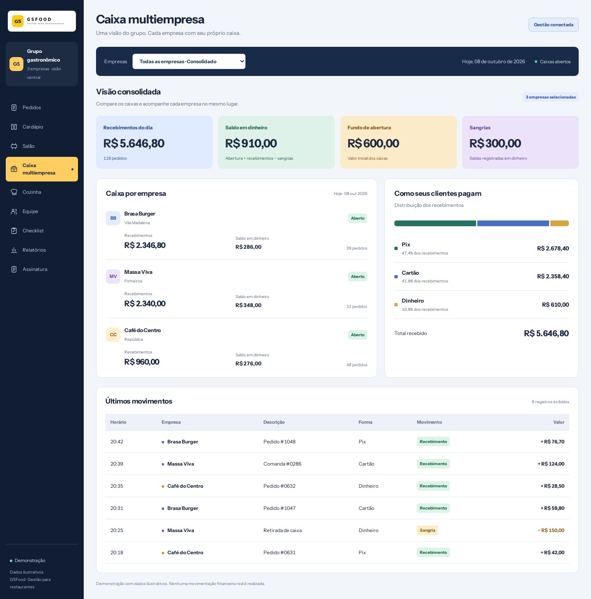Click the Aberto badge for Café do Centro
This screenshot has height=599, width=591.
click(x=357, y=335)
